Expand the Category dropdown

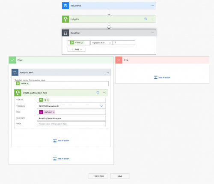coord(101,106)
